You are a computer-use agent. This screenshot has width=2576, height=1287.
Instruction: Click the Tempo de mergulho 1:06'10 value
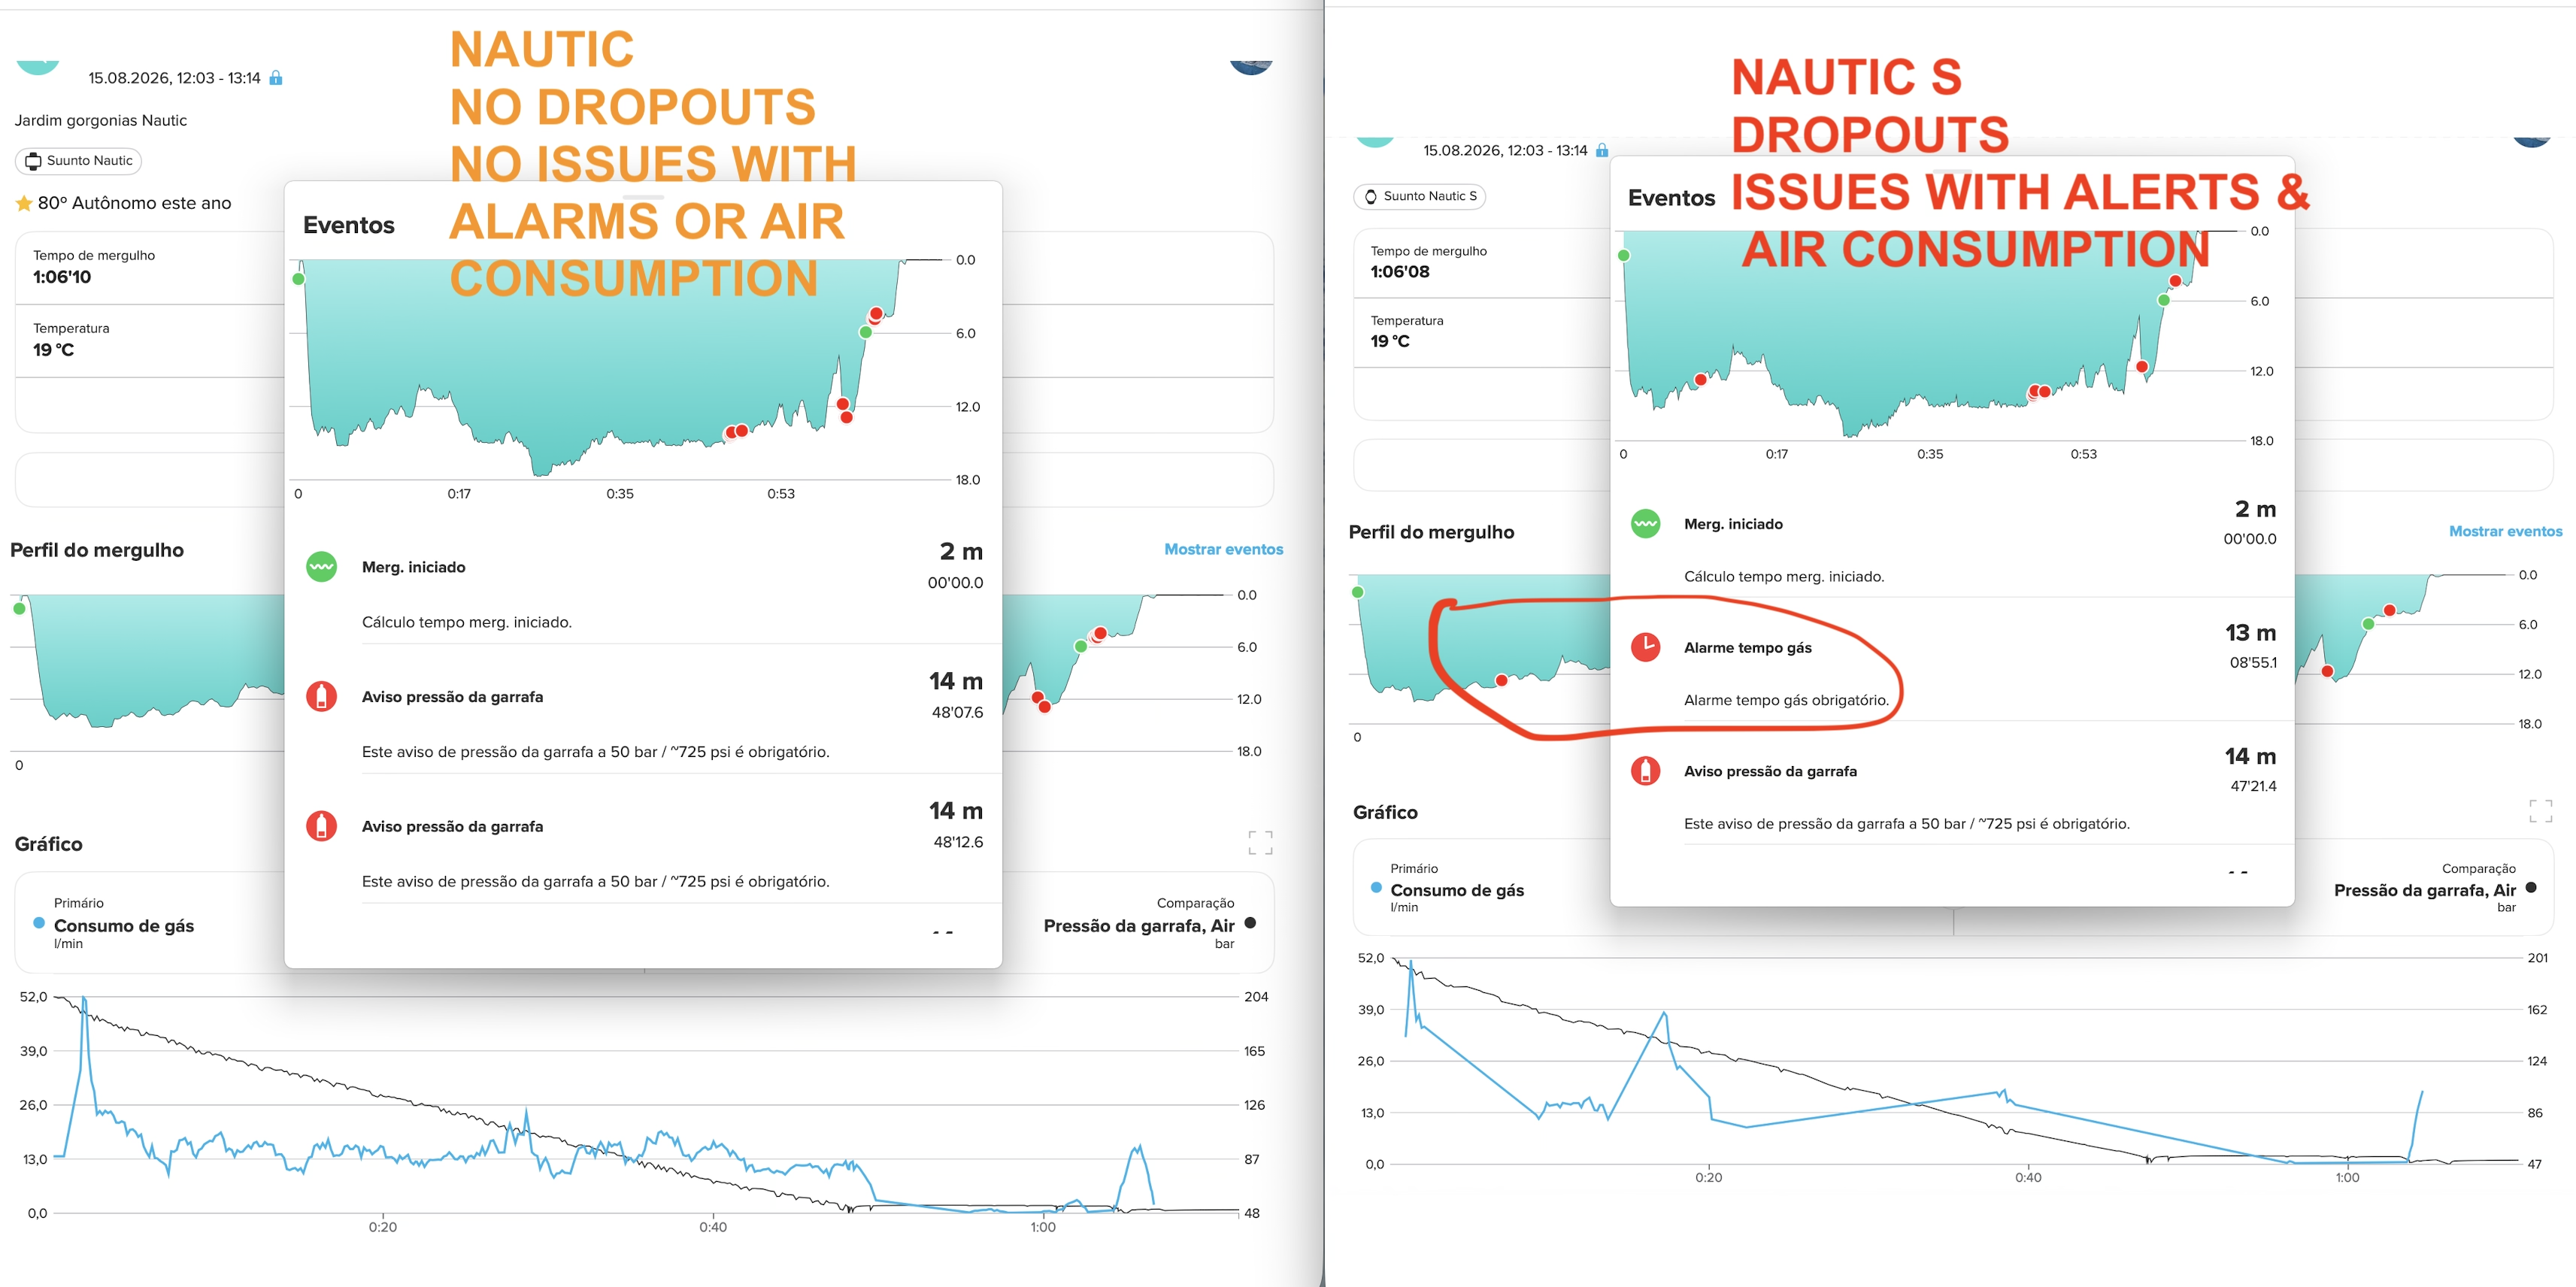point(62,277)
